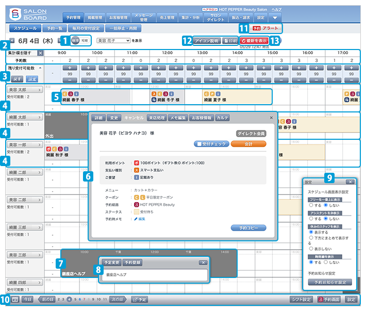366x311 pixels.
Task: Click the red 最新を表示 refresh button
Action: tap(255, 41)
